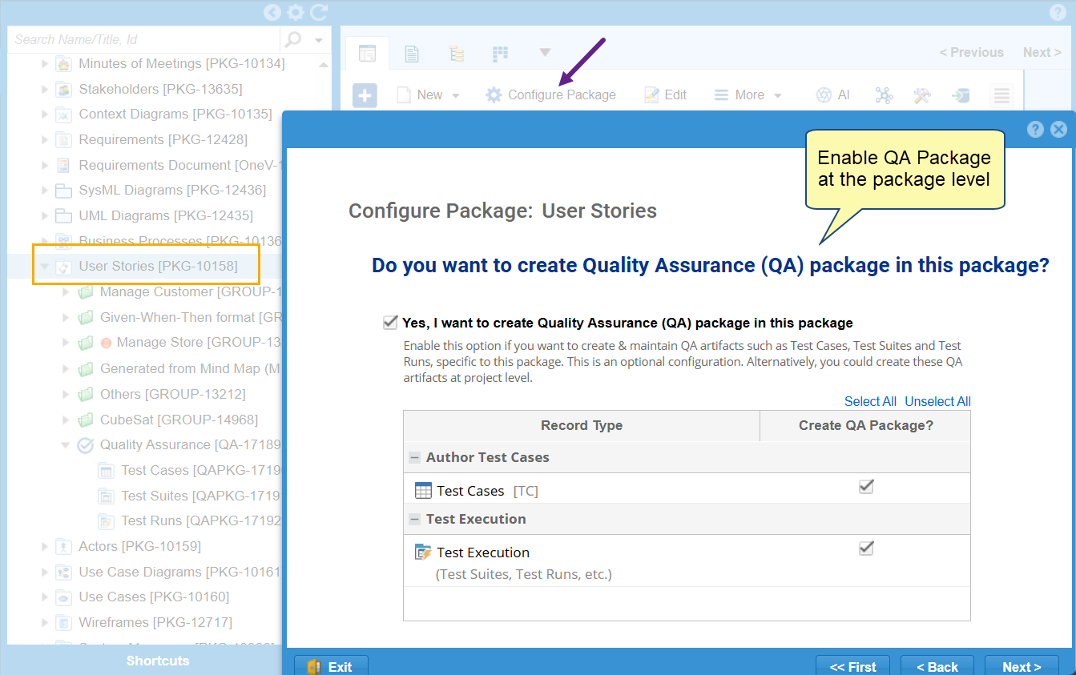1076x675 pixels.
Task: Expand Minutes of Meetings tree node
Action: [45, 64]
